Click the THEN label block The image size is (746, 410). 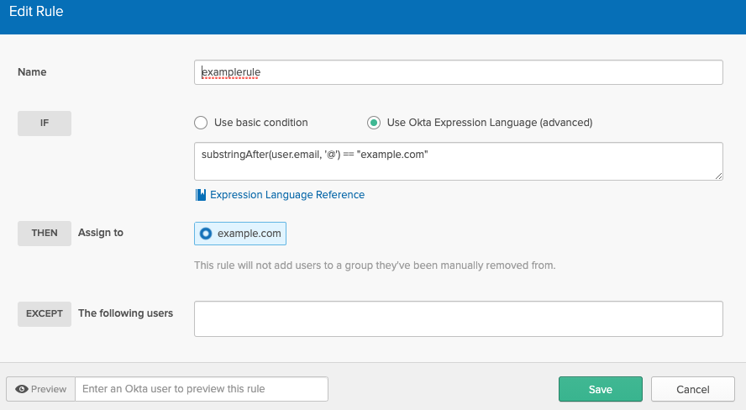[45, 233]
